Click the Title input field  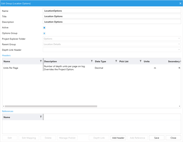112,16
